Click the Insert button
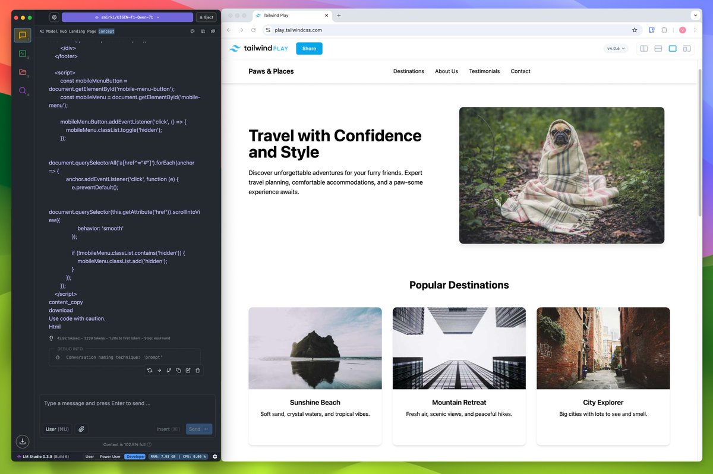Image resolution: width=713 pixels, height=474 pixels. tap(168, 429)
